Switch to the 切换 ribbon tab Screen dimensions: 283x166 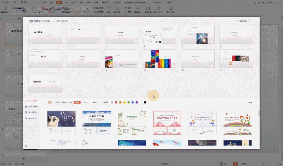66,3
